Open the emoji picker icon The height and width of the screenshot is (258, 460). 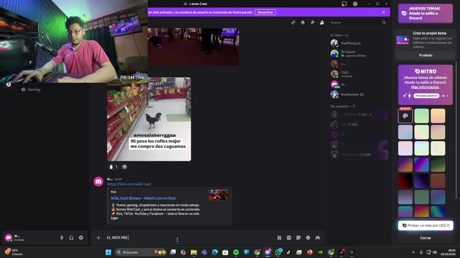coord(308,238)
